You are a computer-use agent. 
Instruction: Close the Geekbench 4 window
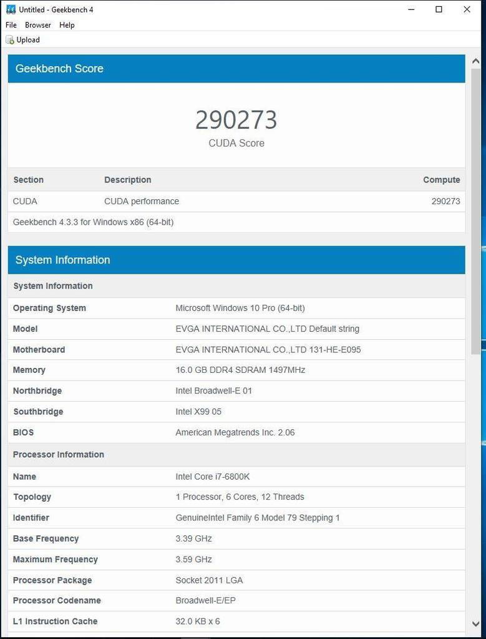(x=467, y=9)
